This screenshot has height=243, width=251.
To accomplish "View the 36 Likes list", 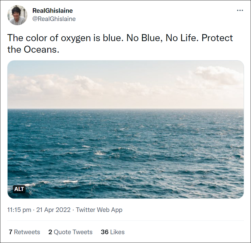I will click(x=113, y=232).
